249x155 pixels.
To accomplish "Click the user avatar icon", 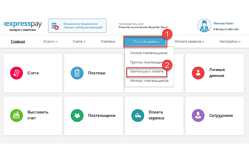I will click(x=204, y=26).
